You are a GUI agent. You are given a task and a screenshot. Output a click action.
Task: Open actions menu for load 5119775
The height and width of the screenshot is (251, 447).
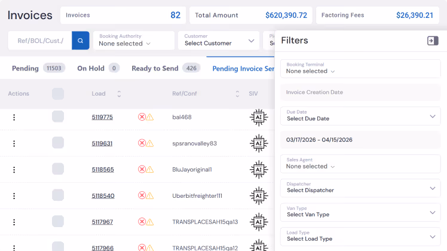coord(14,117)
